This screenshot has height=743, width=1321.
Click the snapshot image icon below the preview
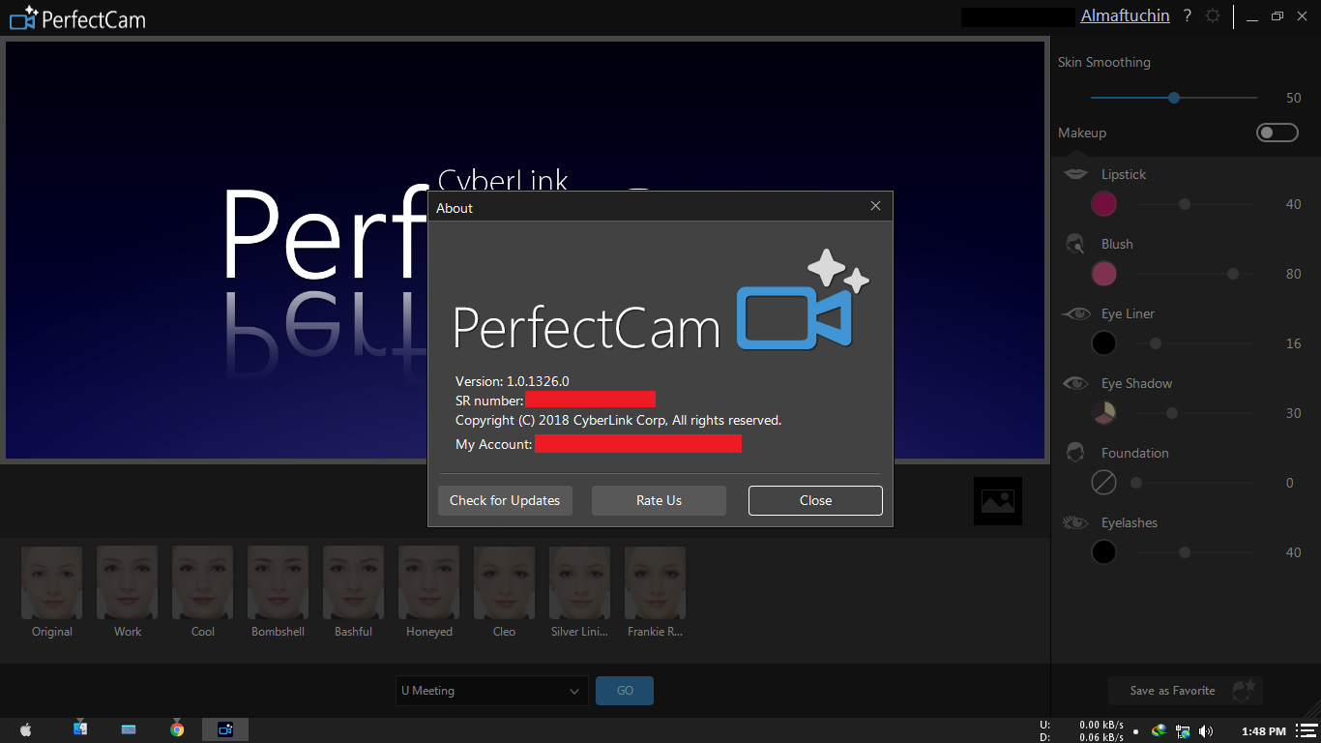click(997, 500)
